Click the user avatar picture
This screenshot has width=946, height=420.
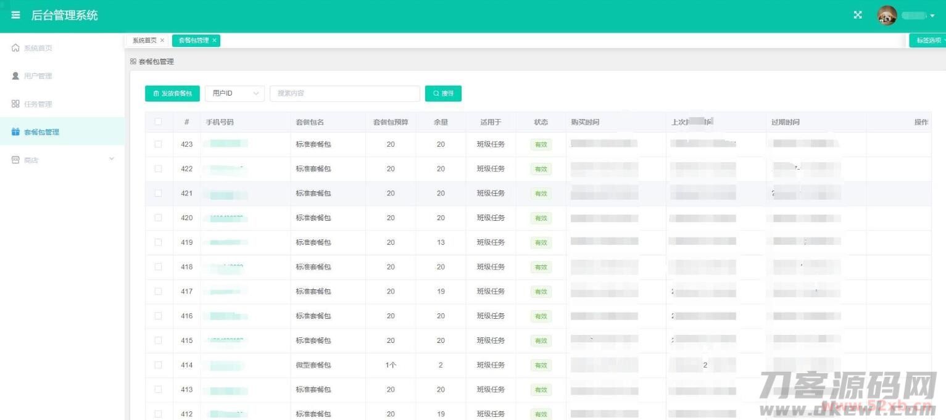point(887,15)
